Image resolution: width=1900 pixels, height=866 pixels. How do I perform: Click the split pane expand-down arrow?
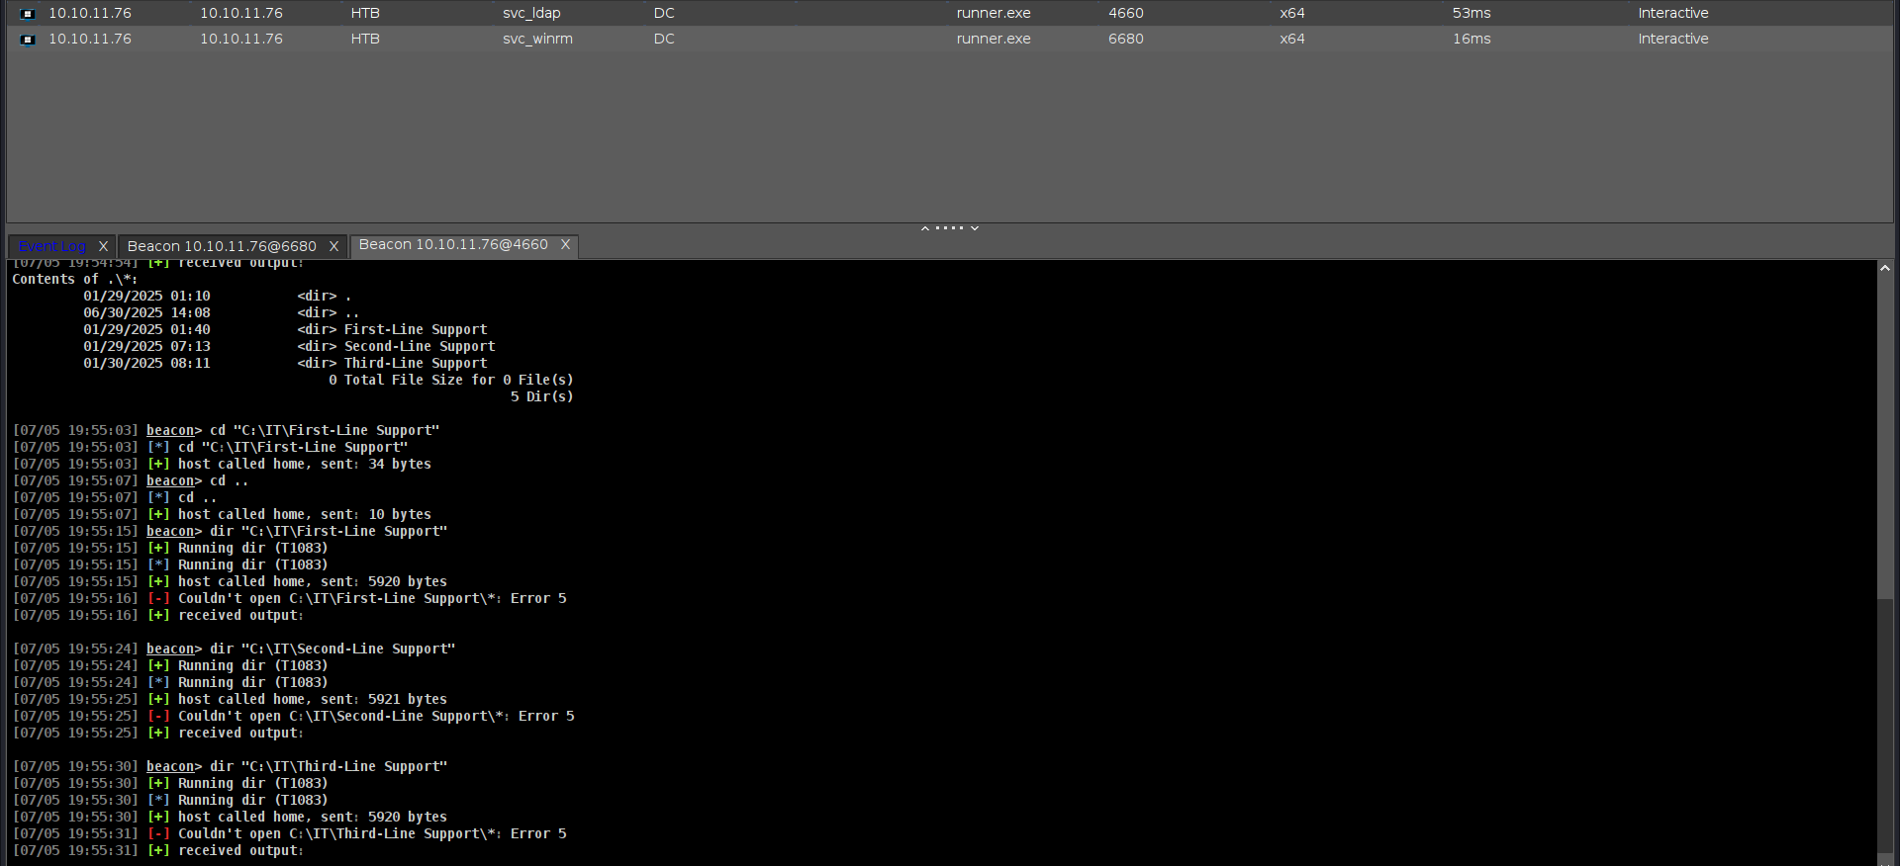click(x=975, y=228)
